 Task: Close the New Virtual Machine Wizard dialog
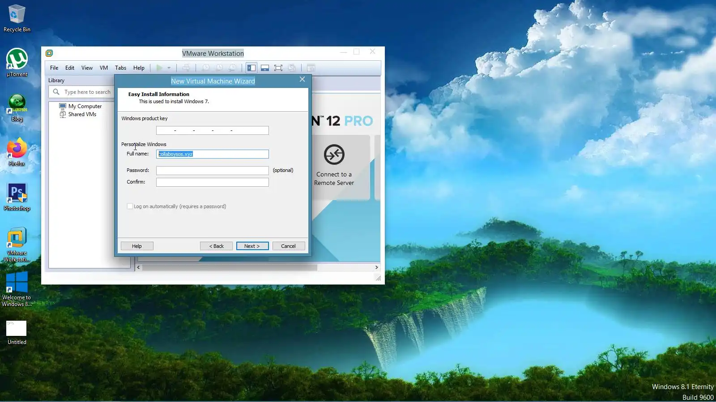point(302,79)
